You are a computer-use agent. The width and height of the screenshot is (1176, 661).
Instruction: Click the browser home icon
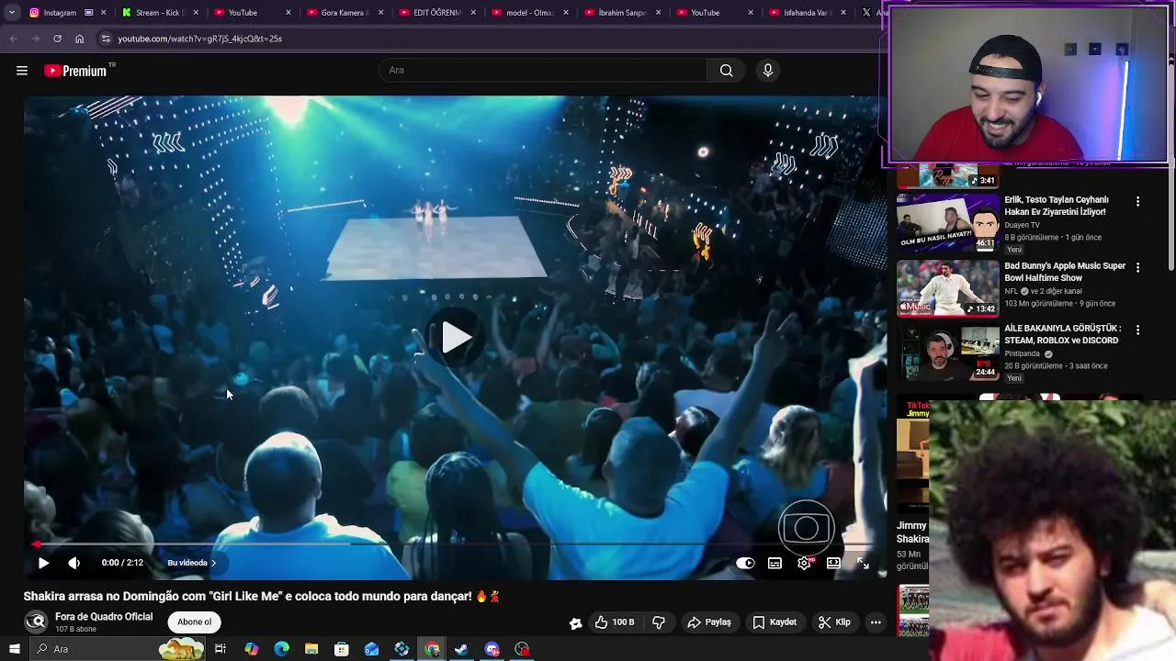point(79,39)
